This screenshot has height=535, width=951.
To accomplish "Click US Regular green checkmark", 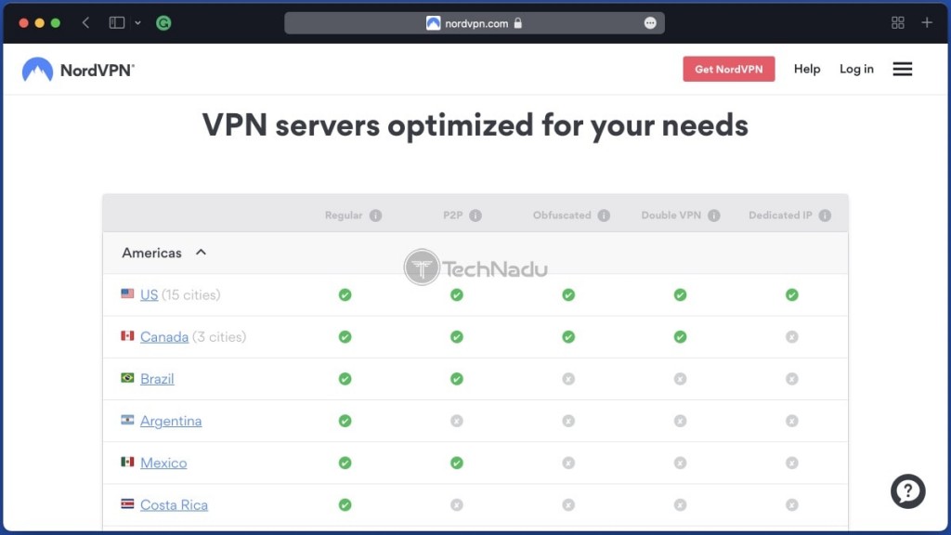I will (345, 294).
